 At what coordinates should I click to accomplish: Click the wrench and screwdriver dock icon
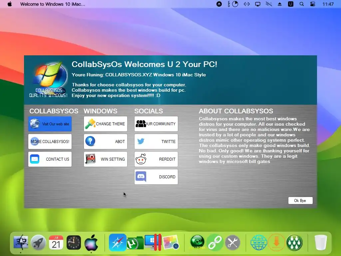coord(232,242)
